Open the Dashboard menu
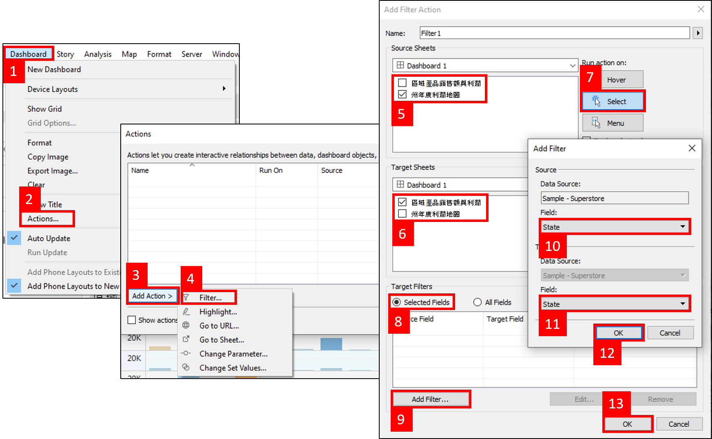Screen dimensions: 712x439 pyautogui.click(x=29, y=54)
